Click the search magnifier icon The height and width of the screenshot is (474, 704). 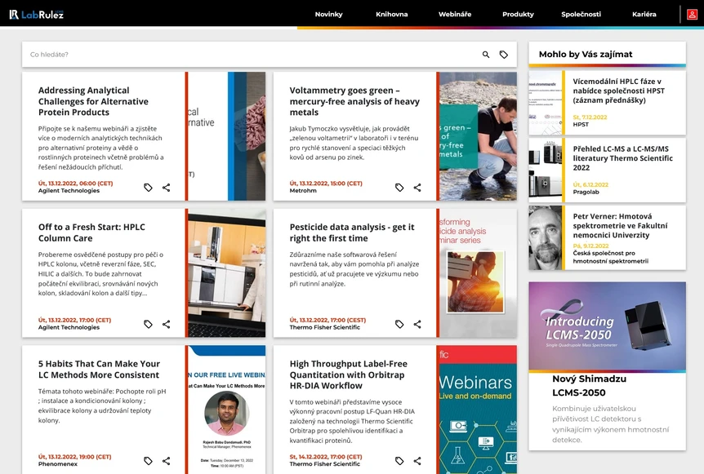pos(486,55)
